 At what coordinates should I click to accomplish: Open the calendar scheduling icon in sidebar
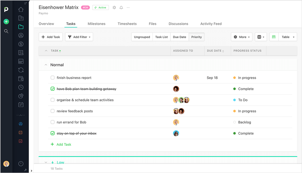[21, 104]
